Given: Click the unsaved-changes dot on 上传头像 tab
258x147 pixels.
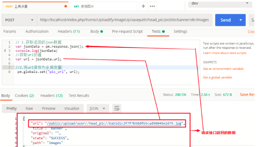Looking at the screenshot, I should click(x=66, y=6).
